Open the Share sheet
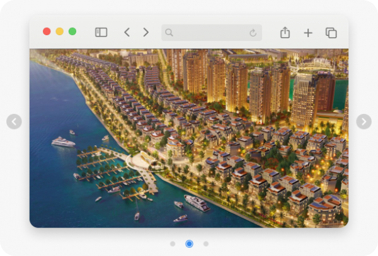This screenshot has width=378, height=256. tap(285, 33)
